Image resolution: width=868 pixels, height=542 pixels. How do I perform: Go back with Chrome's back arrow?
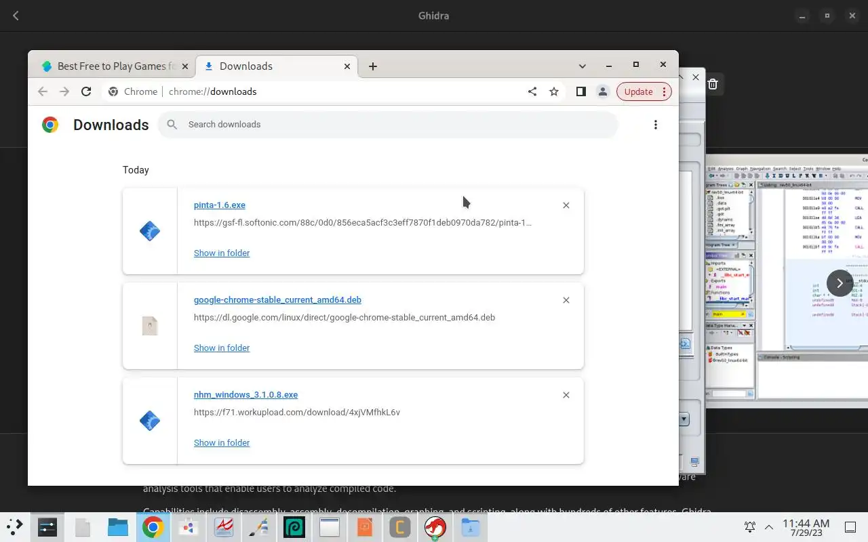(x=43, y=91)
